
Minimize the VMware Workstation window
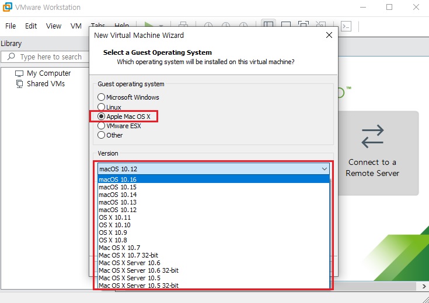click(x=363, y=7)
